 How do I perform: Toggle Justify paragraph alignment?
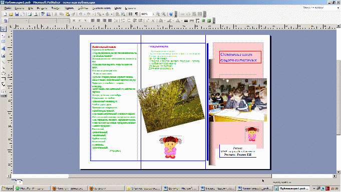tap(110, 20)
